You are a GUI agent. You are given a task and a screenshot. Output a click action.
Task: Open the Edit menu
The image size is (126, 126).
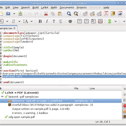[8, 7]
